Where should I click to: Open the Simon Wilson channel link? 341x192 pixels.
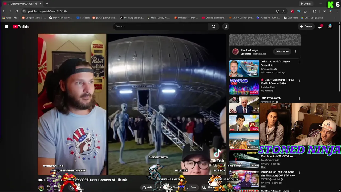click(x=267, y=69)
